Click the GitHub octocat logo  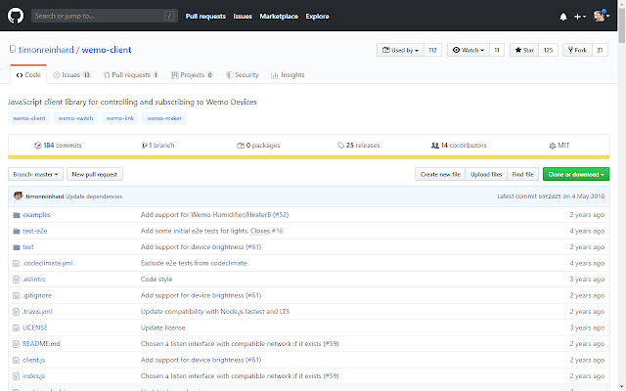[x=17, y=16]
